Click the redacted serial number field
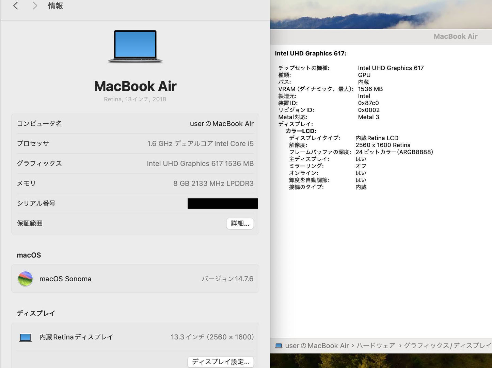Viewport: 492px width, 368px height. (x=222, y=203)
